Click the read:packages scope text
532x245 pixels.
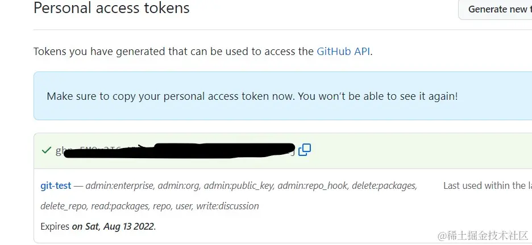coord(120,206)
